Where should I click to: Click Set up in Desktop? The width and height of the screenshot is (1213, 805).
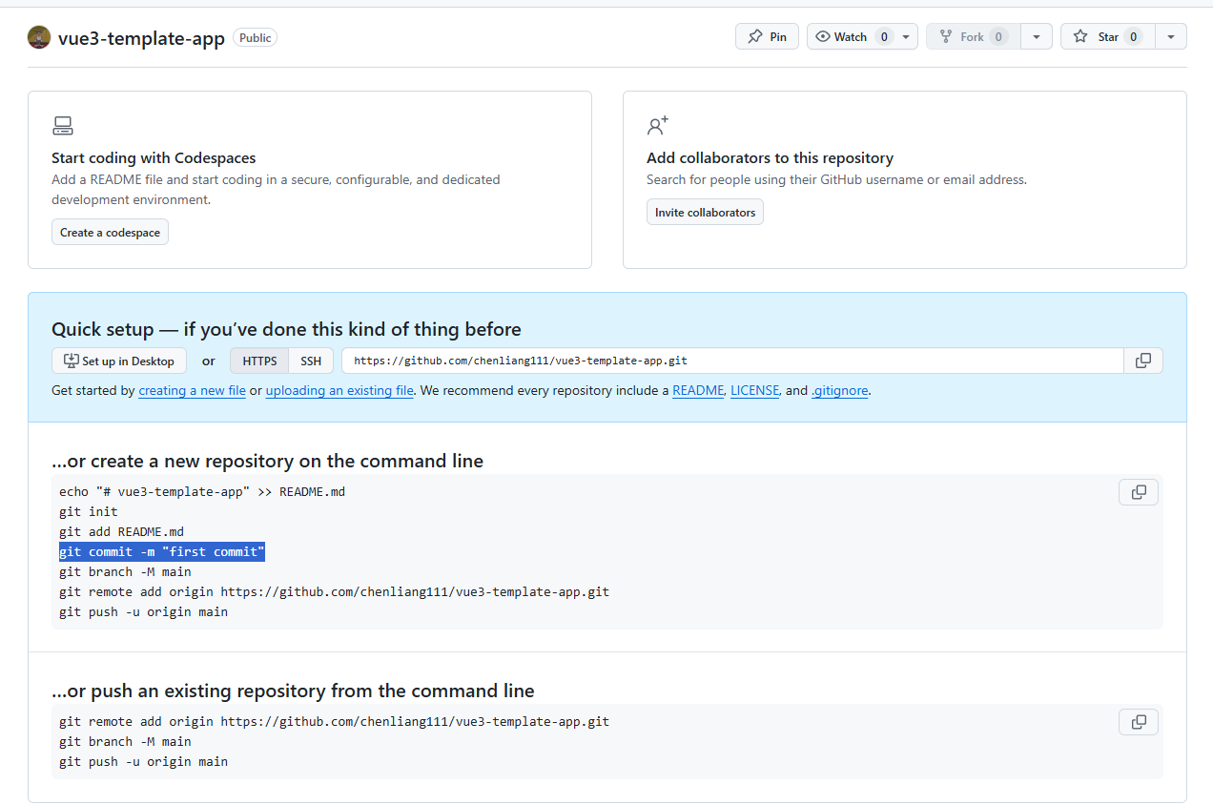[x=119, y=361]
